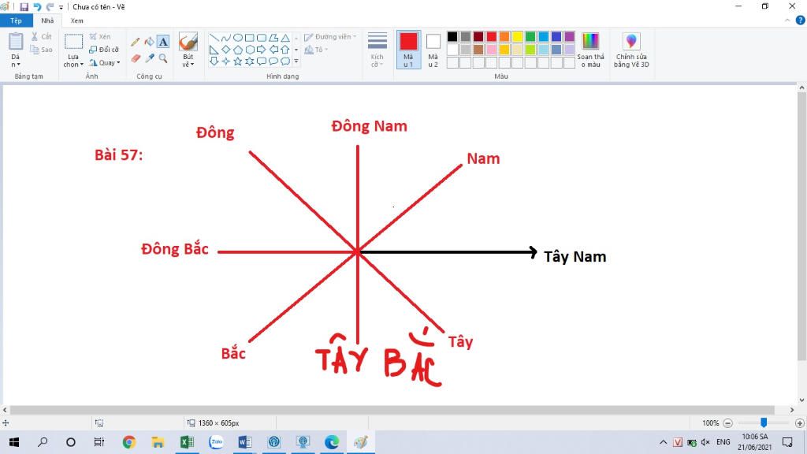Click the zoom slider handle

coord(764,422)
